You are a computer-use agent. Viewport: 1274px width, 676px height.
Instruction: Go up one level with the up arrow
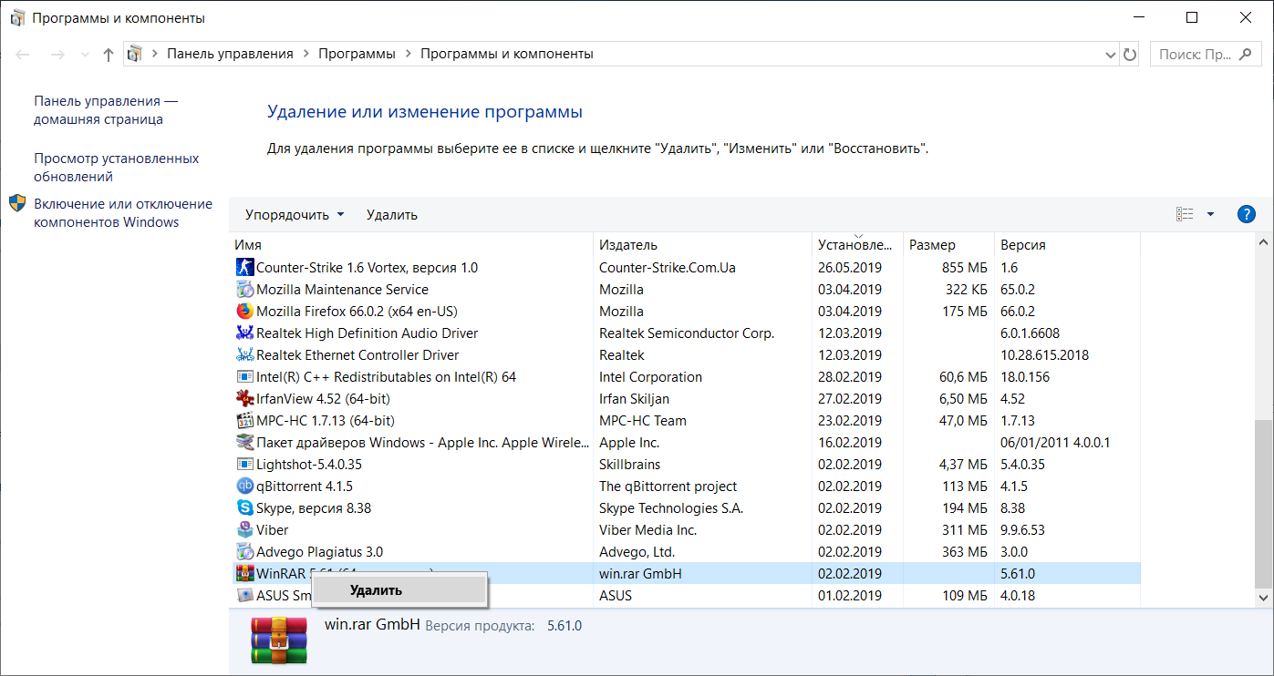(x=109, y=54)
